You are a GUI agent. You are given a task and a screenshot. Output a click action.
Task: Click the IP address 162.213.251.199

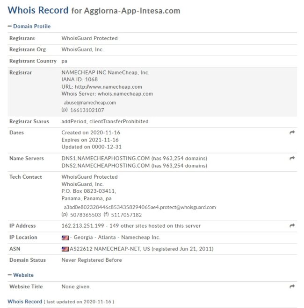point(83,226)
